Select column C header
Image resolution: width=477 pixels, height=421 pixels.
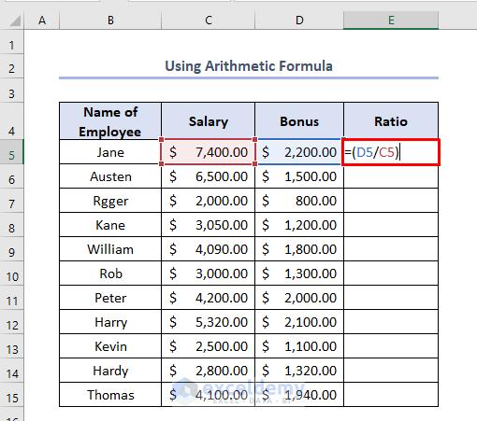point(209,21)
